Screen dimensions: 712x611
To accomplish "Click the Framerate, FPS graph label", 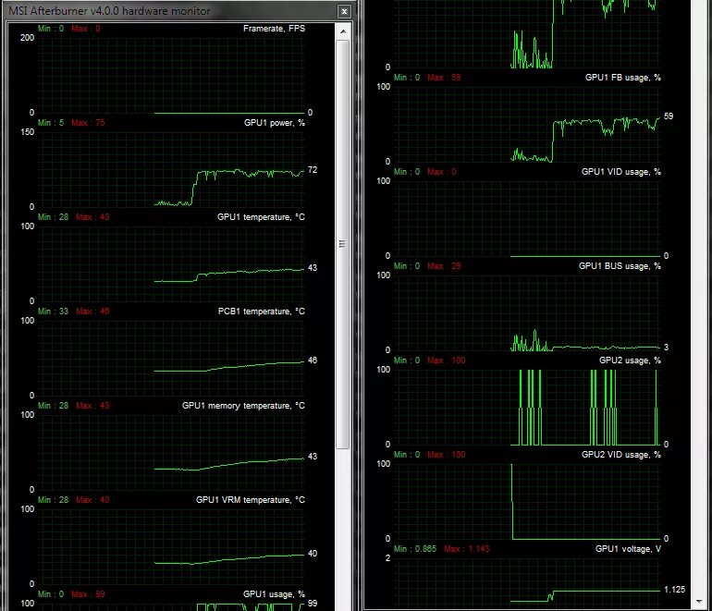I will click(274, 28).
